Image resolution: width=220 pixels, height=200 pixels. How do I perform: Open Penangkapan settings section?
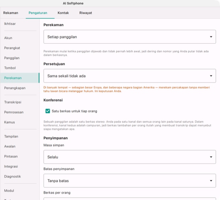pyautogui.click(x=20, y=88)
